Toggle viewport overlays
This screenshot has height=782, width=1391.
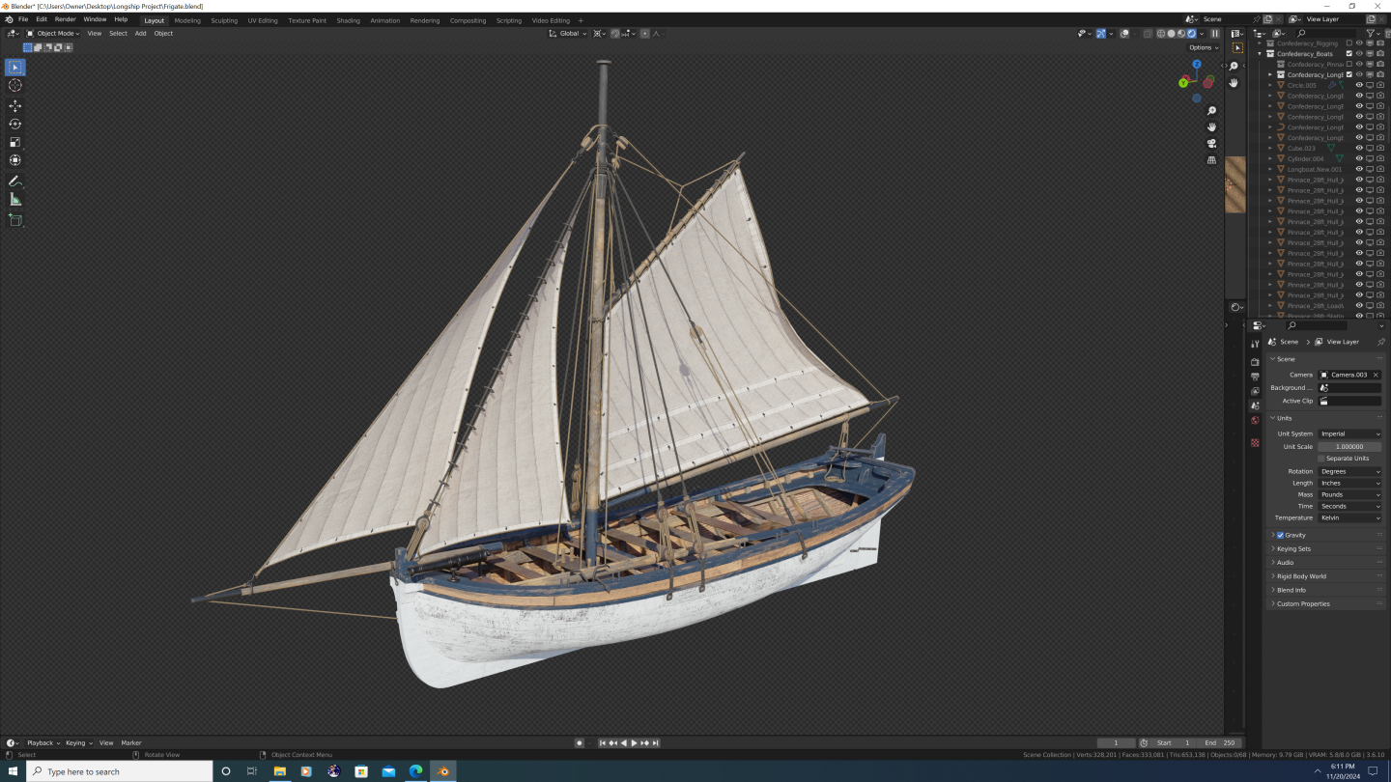pyautogui.click(x=1124, y=34)
